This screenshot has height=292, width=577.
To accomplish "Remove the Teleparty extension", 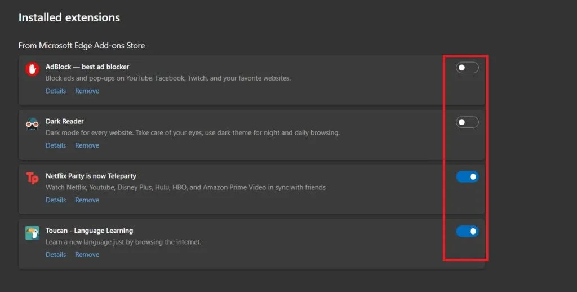I will tap(87, 200).
